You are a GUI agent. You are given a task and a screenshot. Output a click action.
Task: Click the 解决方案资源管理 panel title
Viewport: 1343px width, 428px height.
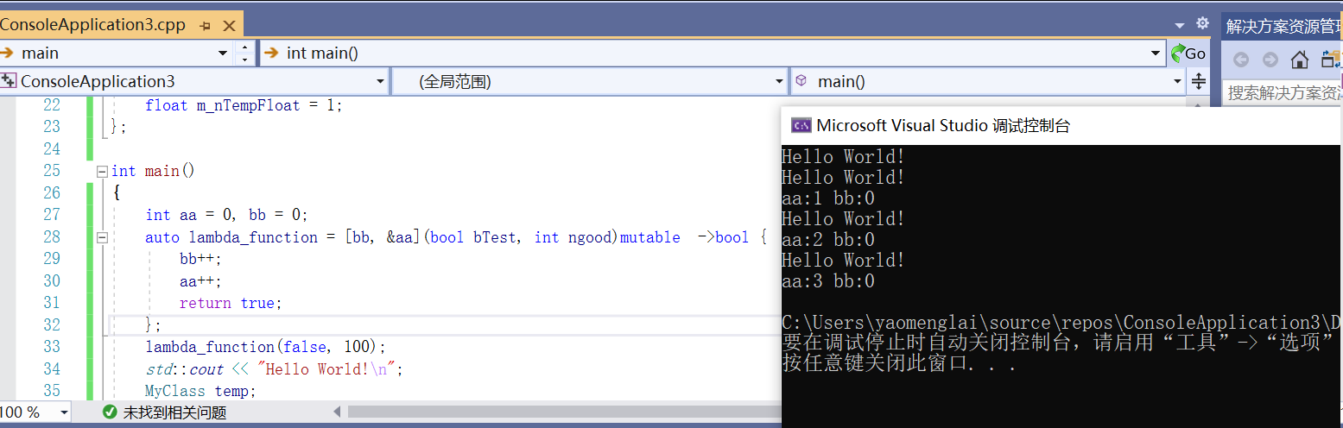coord(1283,26)
